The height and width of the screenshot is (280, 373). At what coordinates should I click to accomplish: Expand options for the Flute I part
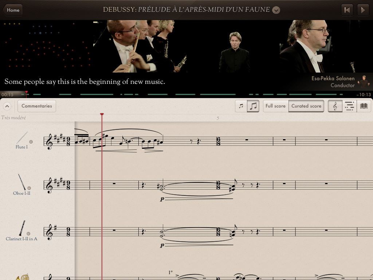[32, 143]
